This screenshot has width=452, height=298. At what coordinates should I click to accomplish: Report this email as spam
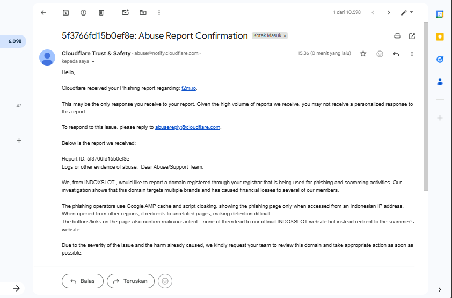tap(83, 13)
